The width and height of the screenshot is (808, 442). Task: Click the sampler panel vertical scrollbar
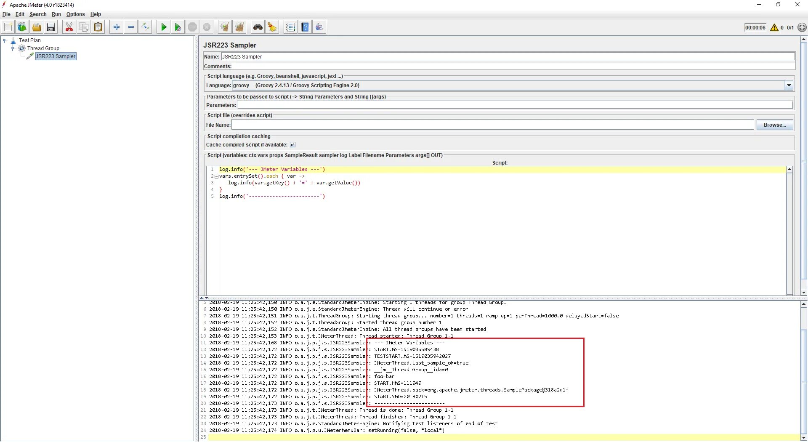[x=804, y=166]
